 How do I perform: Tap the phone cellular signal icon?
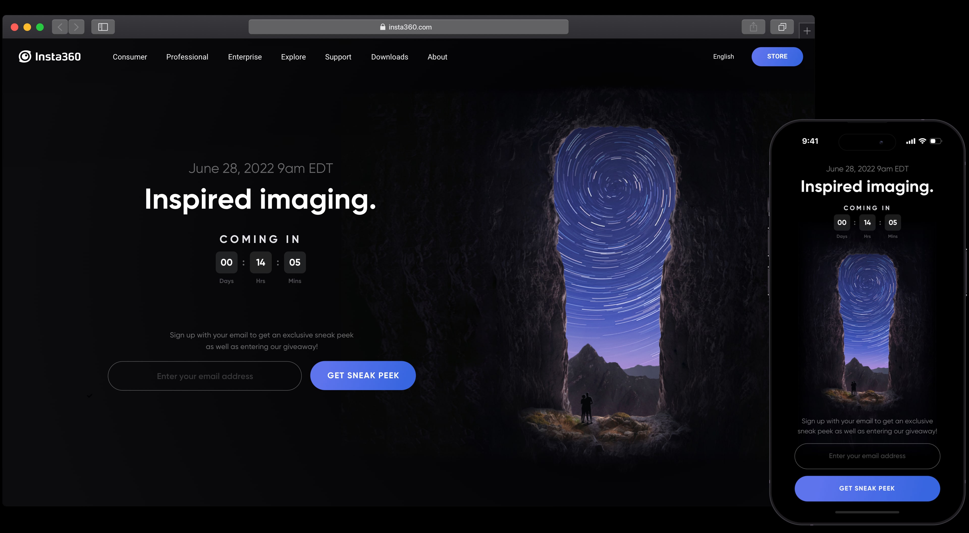(x=910, y=141)
